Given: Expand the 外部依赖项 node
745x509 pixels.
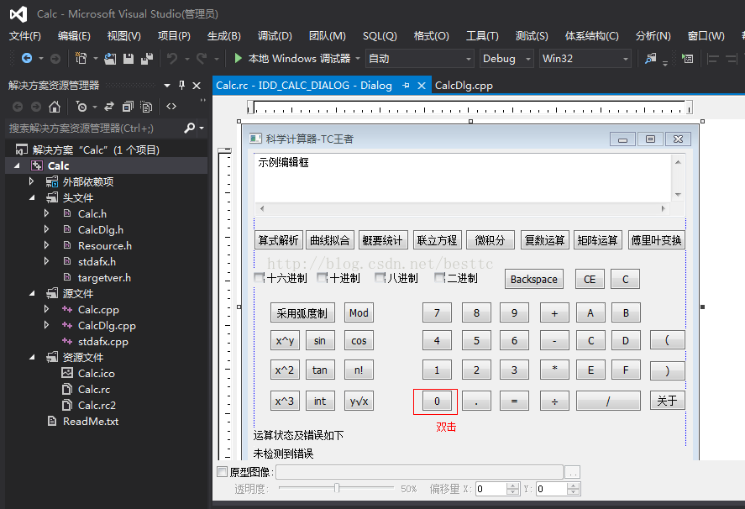Looking at the screenshot, I should (31, 181).
